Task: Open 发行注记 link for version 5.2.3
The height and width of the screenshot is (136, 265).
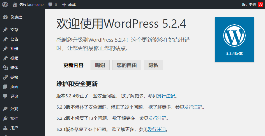Action: click(x=193, y=107)
